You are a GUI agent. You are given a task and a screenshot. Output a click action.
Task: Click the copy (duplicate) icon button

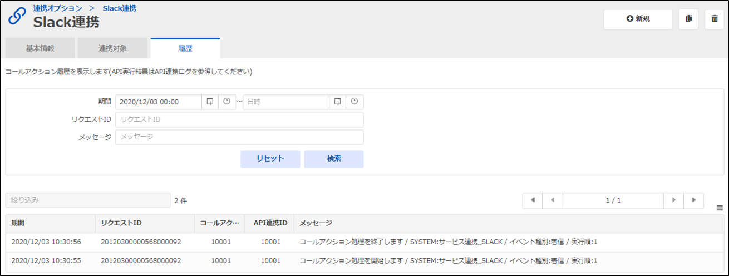click(x=688, y=19)
